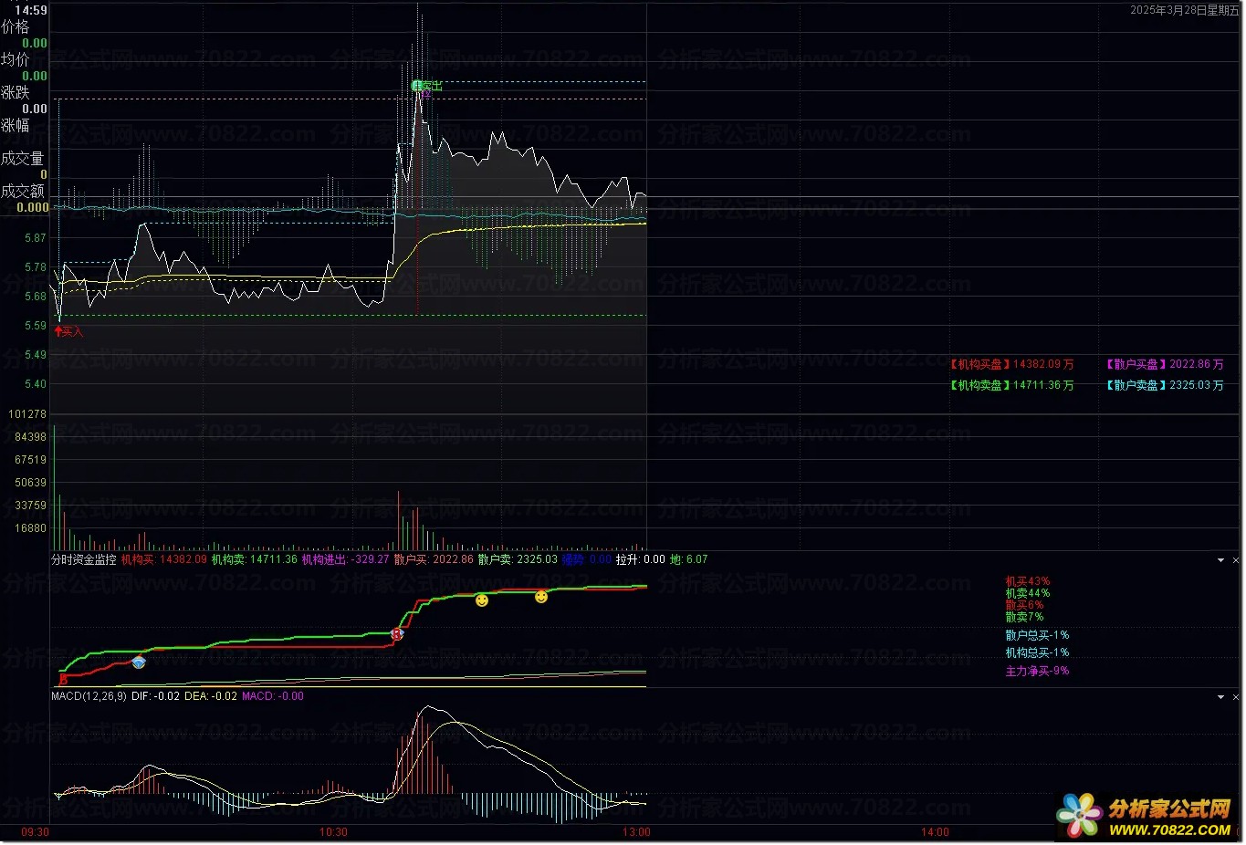Click the 13:00 time axis label
Viewport: 1246px width, 845px height.
(636, 832)
